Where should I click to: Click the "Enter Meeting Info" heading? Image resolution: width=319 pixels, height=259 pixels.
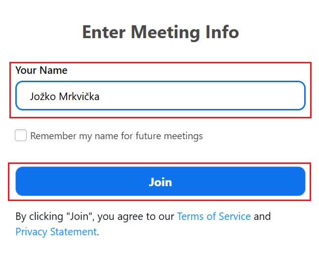point(160,32)
